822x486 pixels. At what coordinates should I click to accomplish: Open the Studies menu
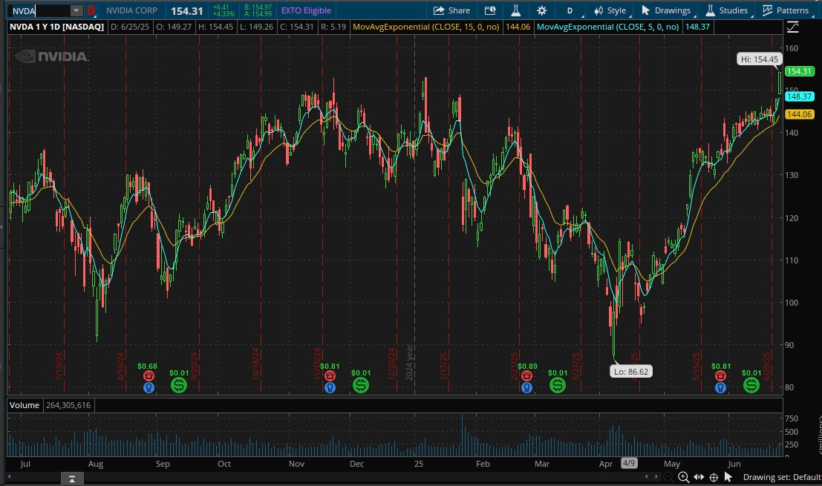click(727, 10)
